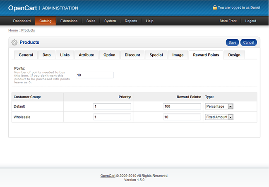Switch to the Design tab
Viewport: 269px width, 187px height.
234,55
